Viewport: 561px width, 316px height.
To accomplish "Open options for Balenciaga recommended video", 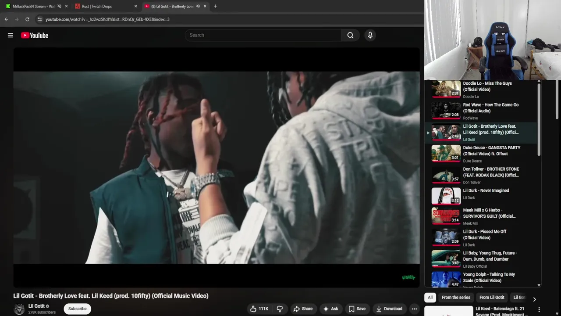I will pyautogui.click(x=539, y=310).
